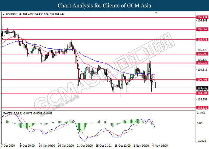The height and width of the screenshot is (149, 209).
Task: Click the 106.345 price scale value
Action: pos(202,21)
